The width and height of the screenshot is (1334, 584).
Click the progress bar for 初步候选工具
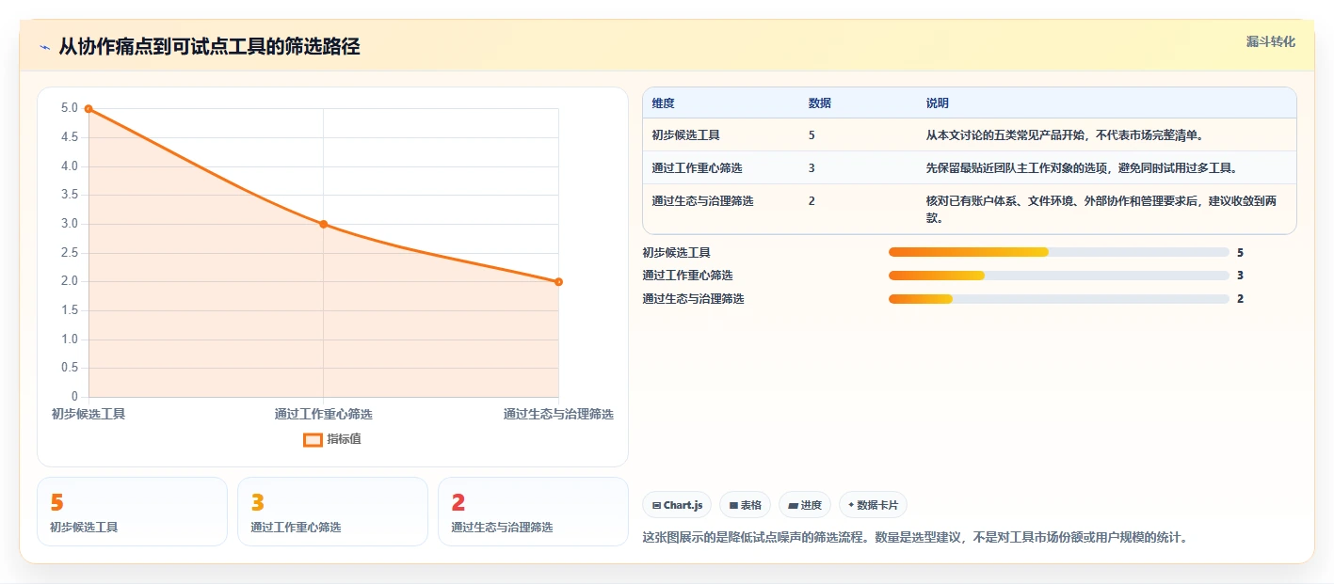click(1059, 252)
